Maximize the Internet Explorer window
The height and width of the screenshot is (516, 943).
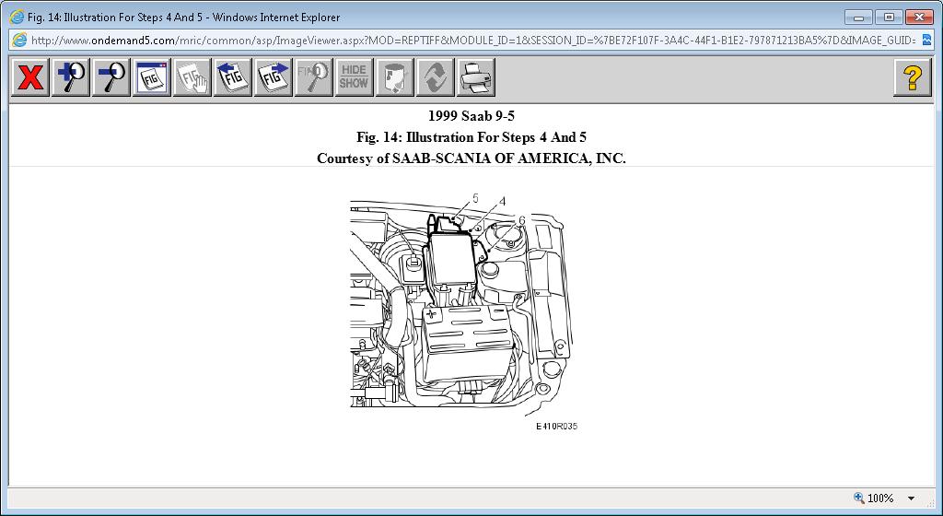click(889, 18)
